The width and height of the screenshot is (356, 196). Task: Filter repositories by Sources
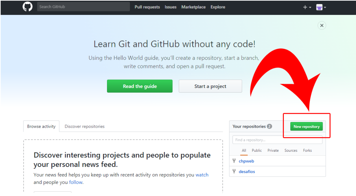point(291,150)
